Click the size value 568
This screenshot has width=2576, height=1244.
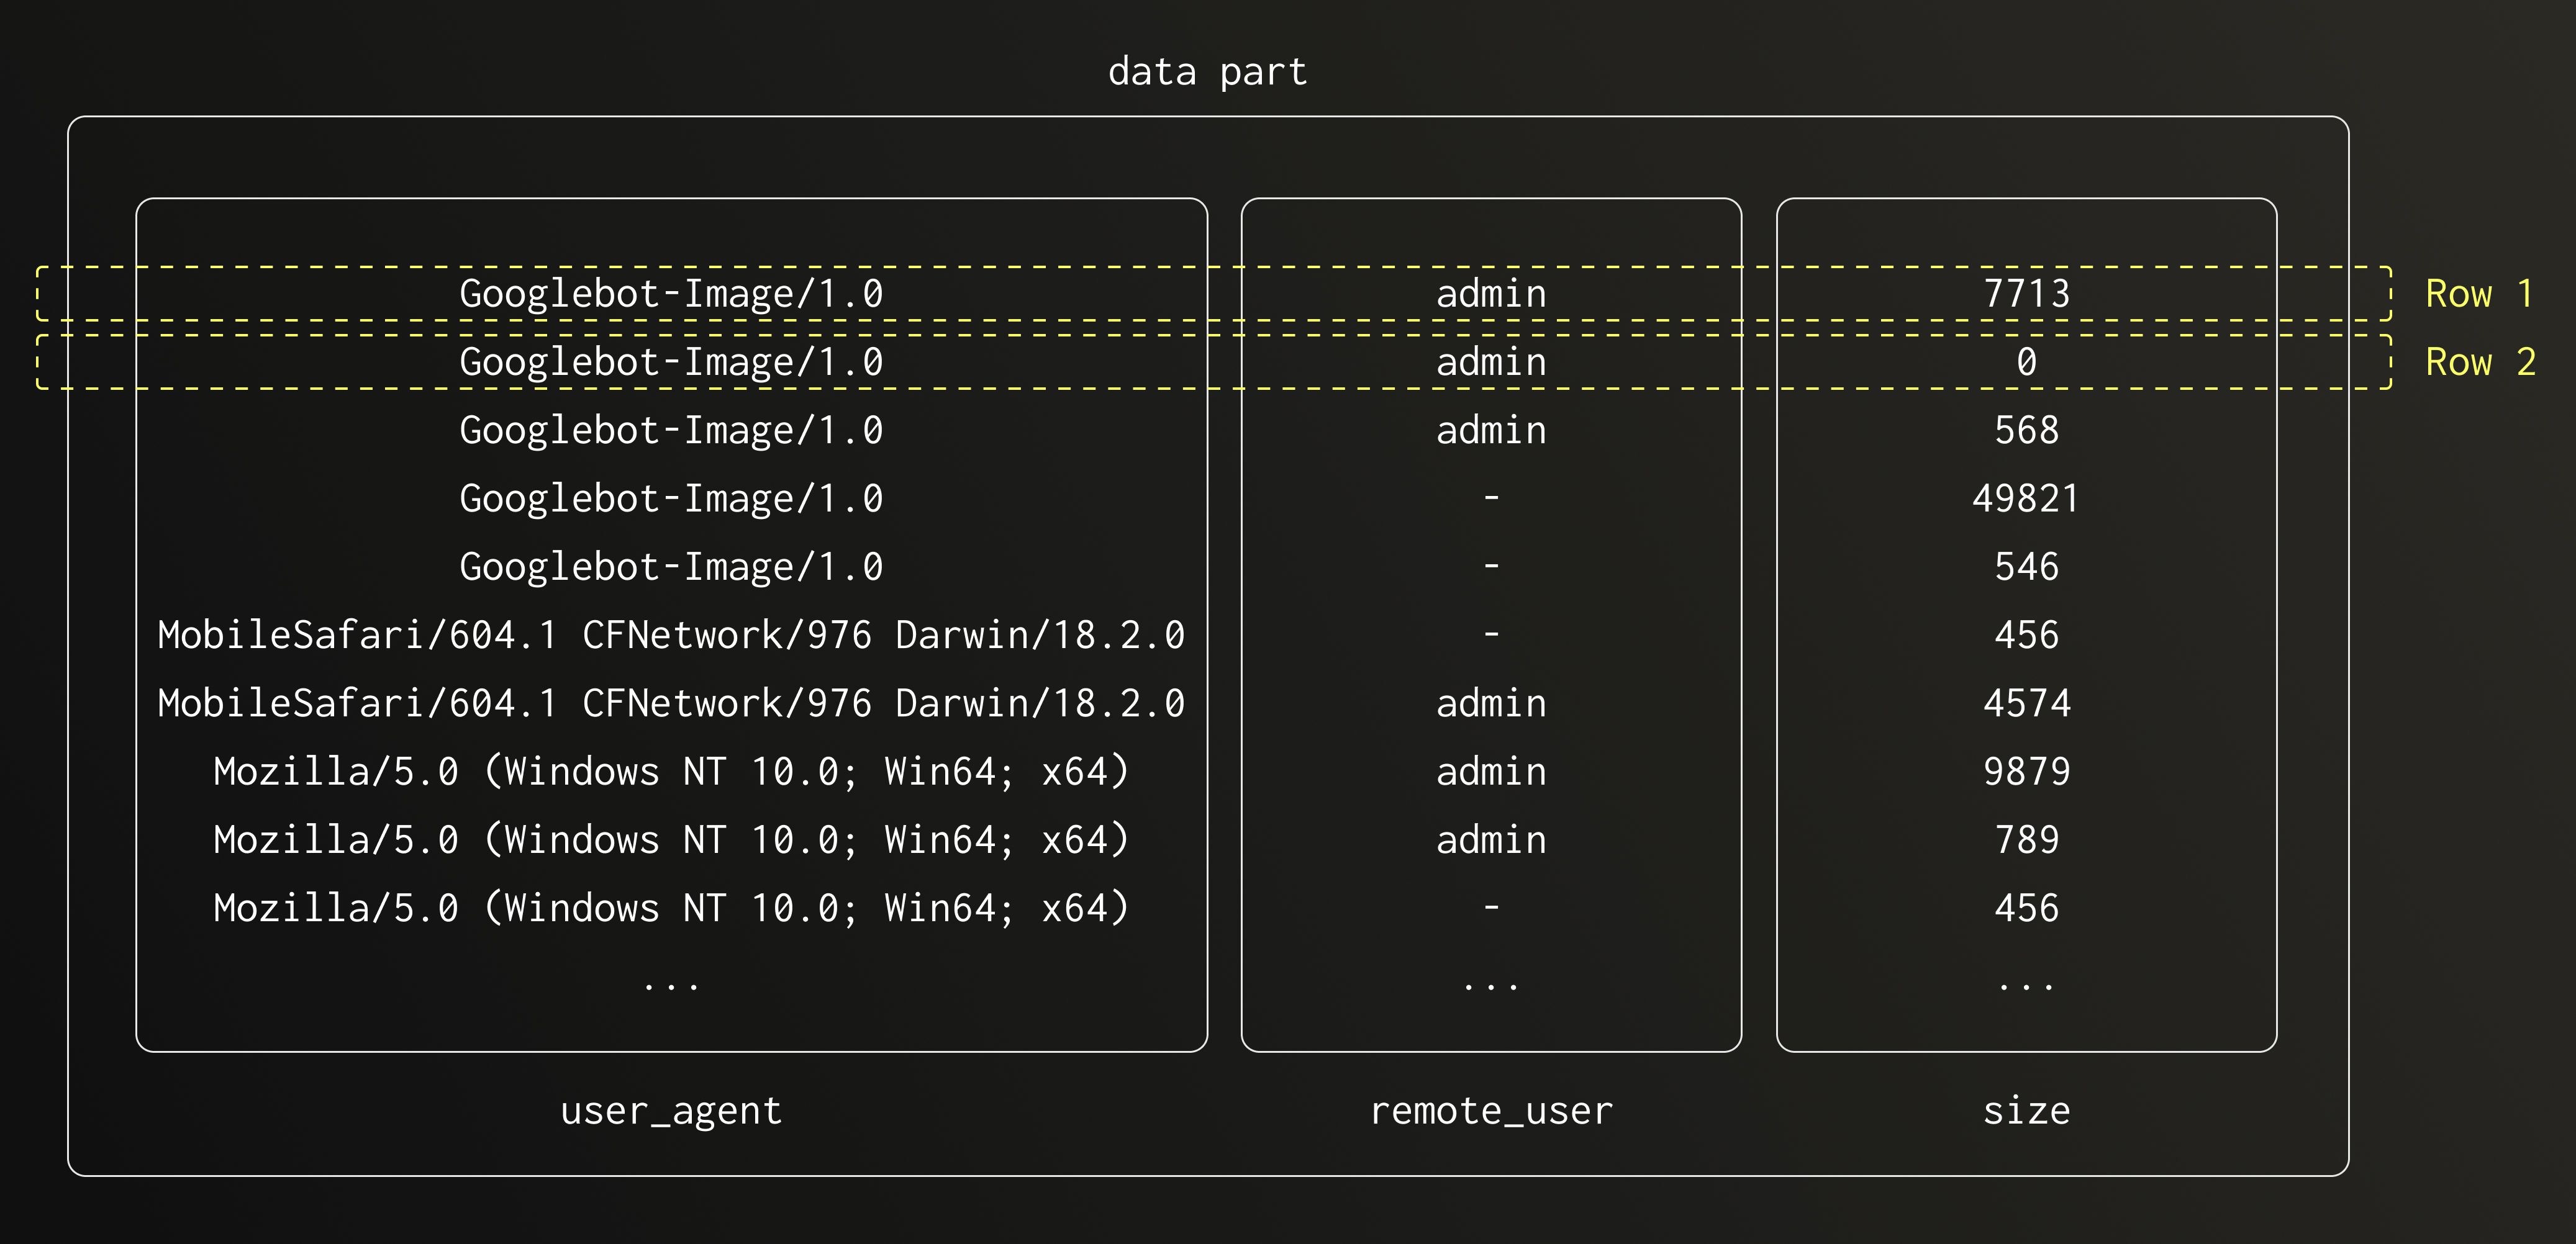coord(2026,431)
